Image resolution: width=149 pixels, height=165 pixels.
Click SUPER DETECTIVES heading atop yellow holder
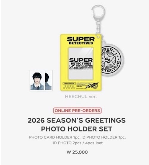(x=81, y=41)
